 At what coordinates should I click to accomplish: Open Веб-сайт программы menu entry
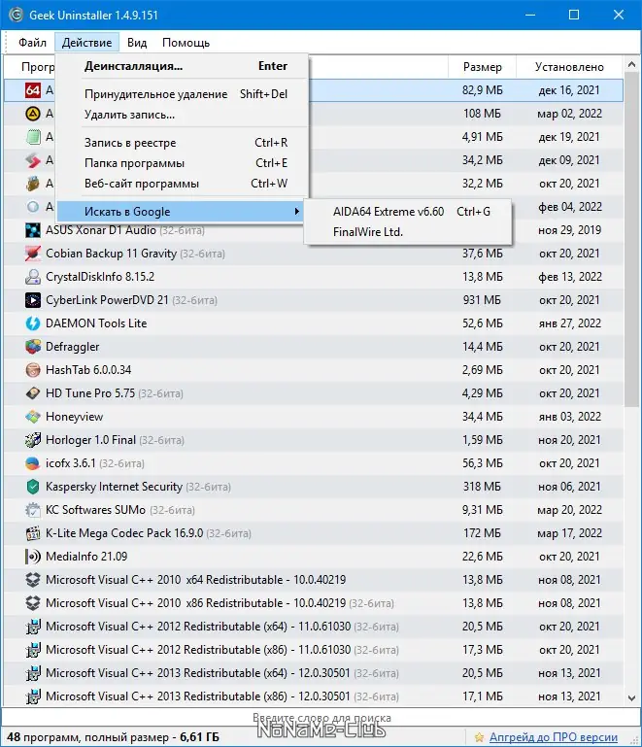[x=183, y=184]
